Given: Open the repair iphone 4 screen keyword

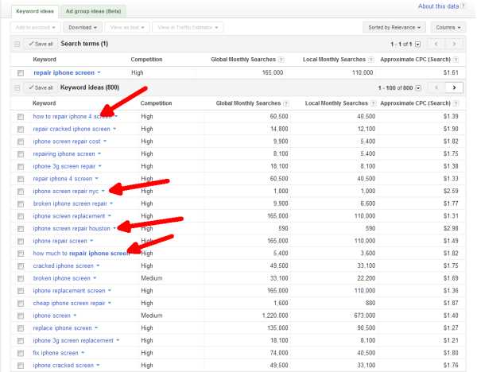Looking at the screenshot, I should pos(62,179).
